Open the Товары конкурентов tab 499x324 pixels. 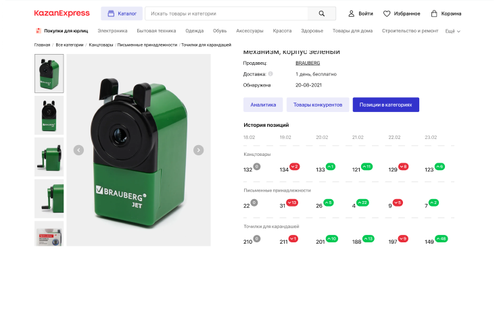[x=318, y=105]
